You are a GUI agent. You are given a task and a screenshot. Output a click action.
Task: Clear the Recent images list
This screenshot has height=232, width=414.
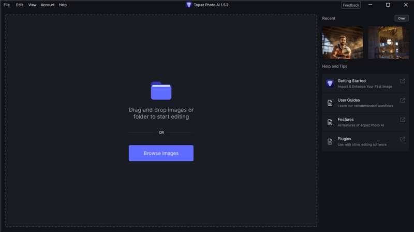[402, 18]
